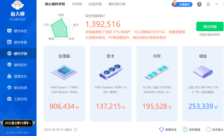Viewport: 224px width, 136px height.
Task: Click the 鲁大师 mascot logo
Action: click(18, 5)
